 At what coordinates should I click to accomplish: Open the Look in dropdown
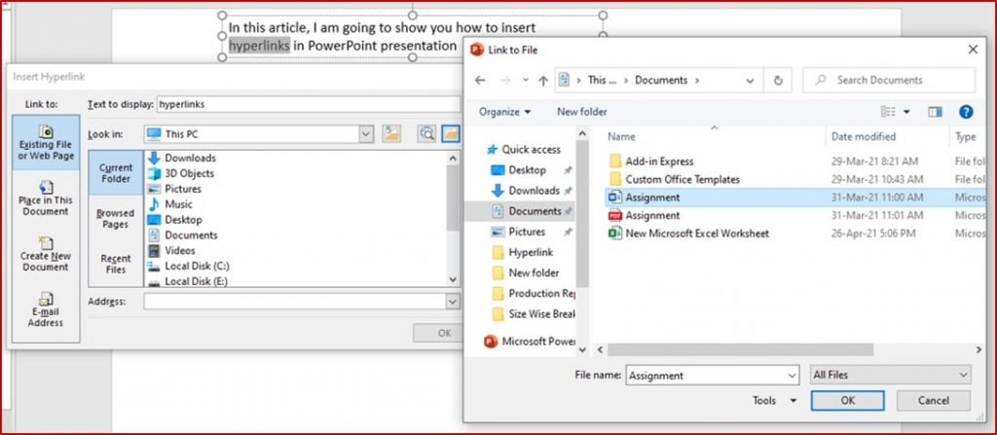[x=366, y=134]
